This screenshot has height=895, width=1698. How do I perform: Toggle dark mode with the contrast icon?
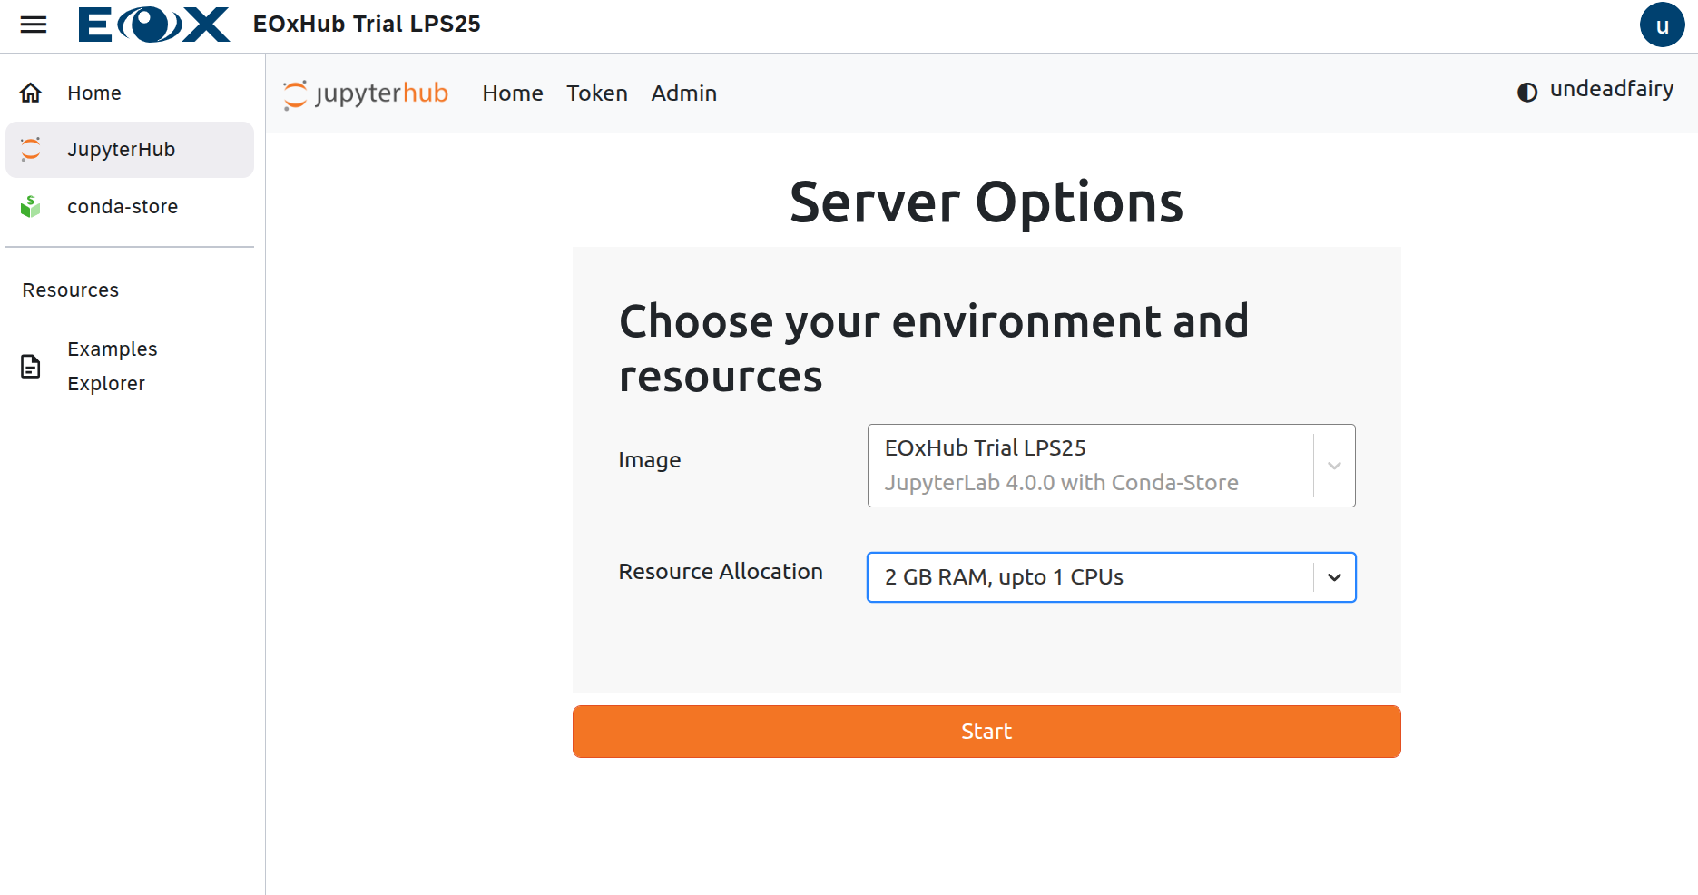pyautogui.click(x=1527, y=92)
